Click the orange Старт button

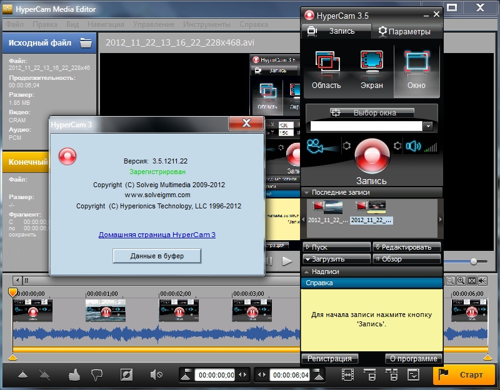465,375
